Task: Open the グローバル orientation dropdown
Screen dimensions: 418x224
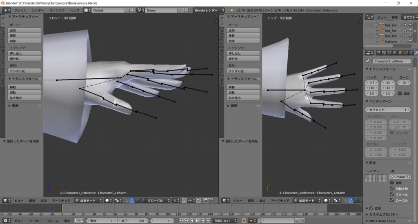Action: [x=158, y=200]
